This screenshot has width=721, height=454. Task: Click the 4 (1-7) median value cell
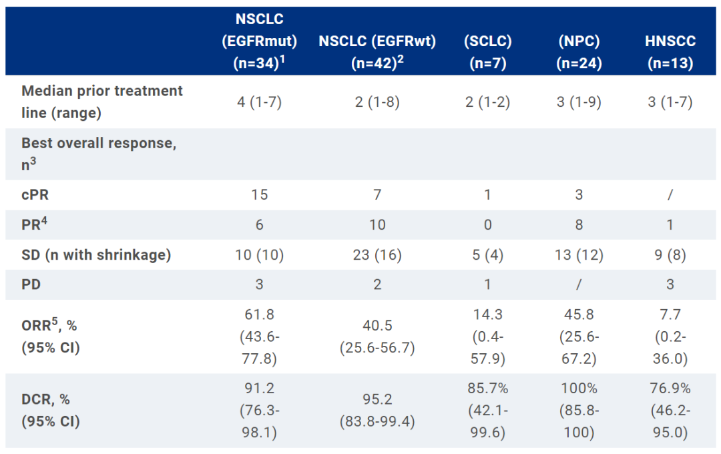[x=259, y=102]
